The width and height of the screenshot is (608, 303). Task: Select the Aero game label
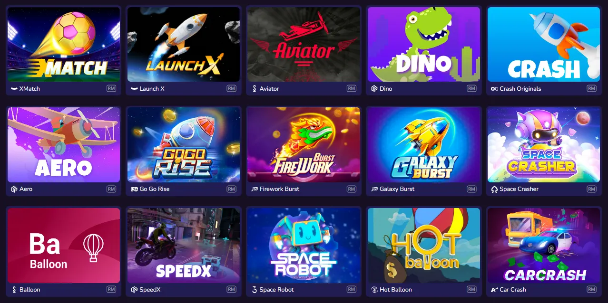coord(26,189)
